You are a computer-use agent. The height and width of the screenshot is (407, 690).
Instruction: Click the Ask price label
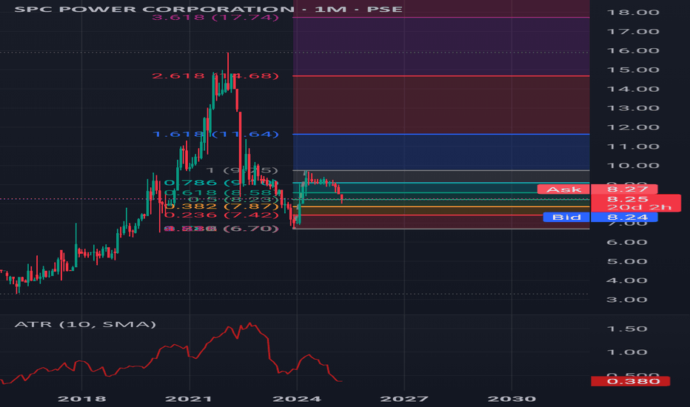click(563, 189)
